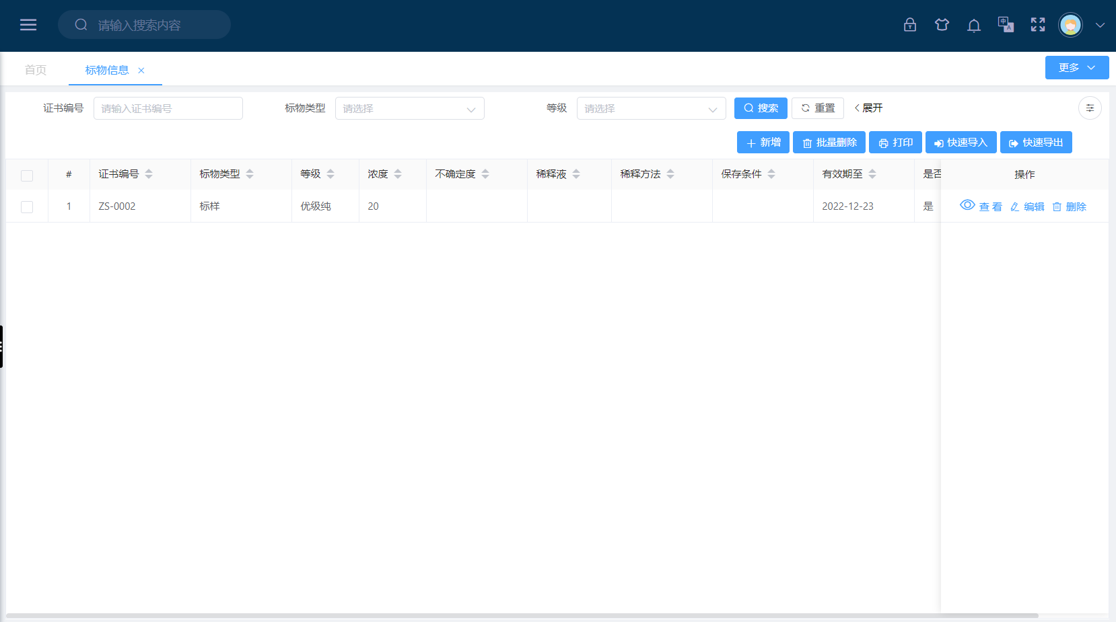The height and width of the screenshot is (622, 1116).
Task: Focus the global search input
Action: [144, 25]
